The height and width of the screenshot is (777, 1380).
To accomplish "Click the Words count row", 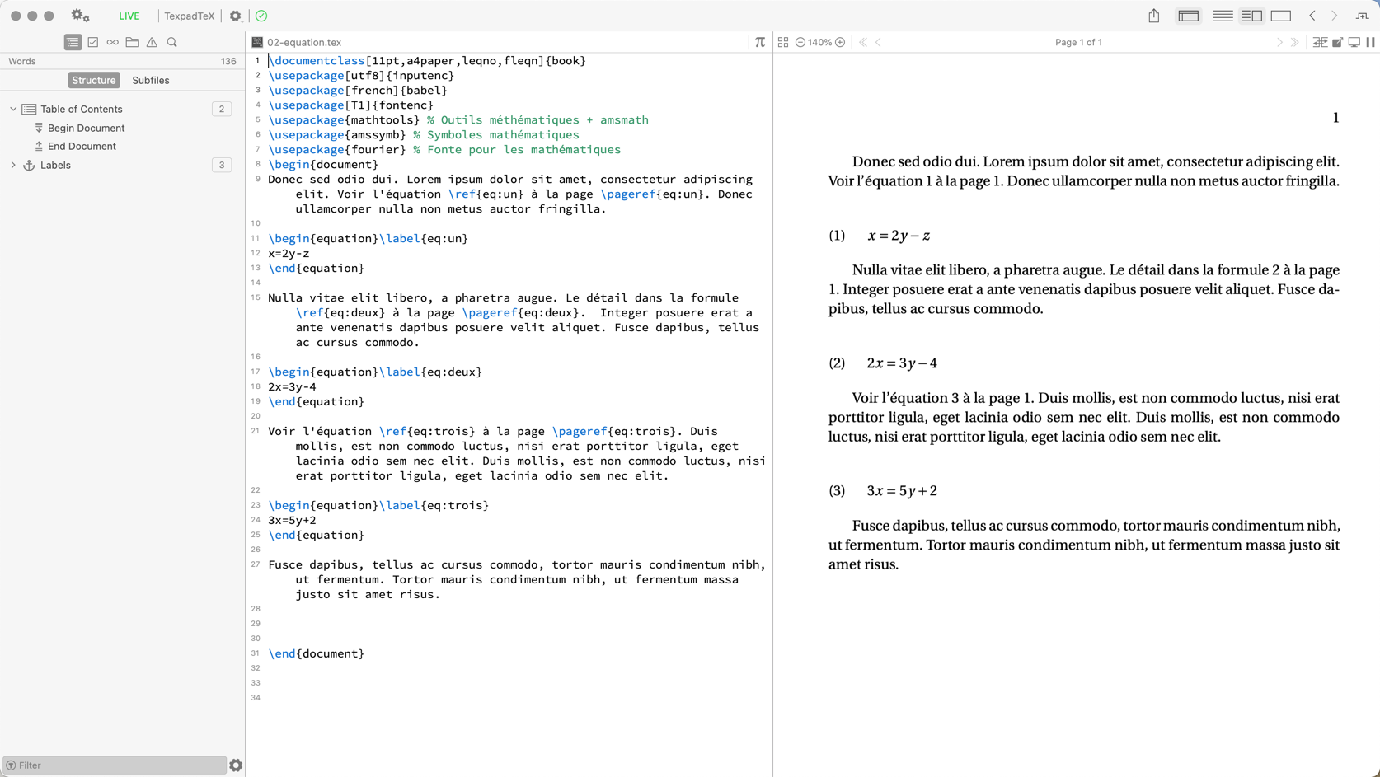I will [x=122, y=61].
